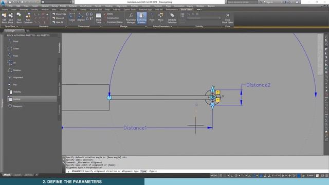
Task: Open the visibility state dropdown list
Action: (204, 18)
